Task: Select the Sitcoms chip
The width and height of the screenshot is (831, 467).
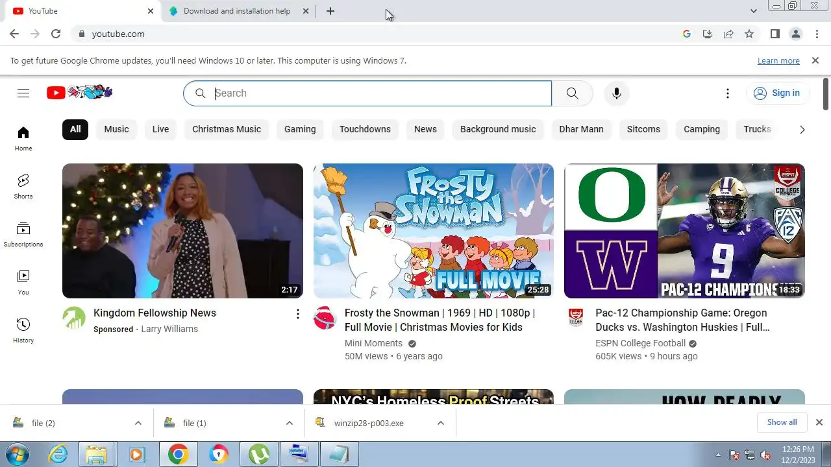Action: (643, 129)
